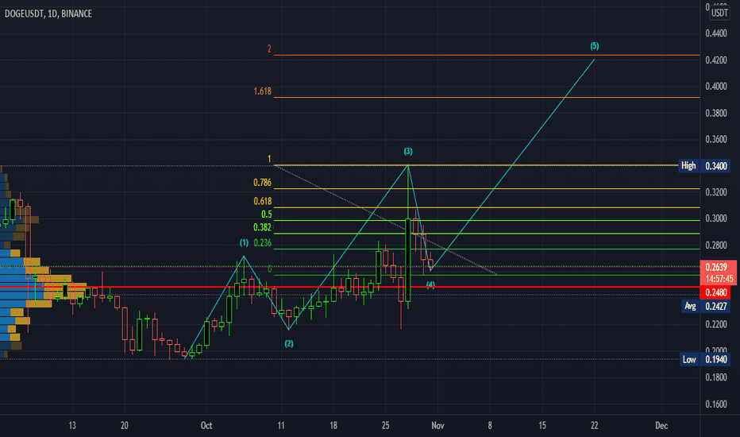Click the current price label 0.2639
Screen dimensions: 740x437
716,267
